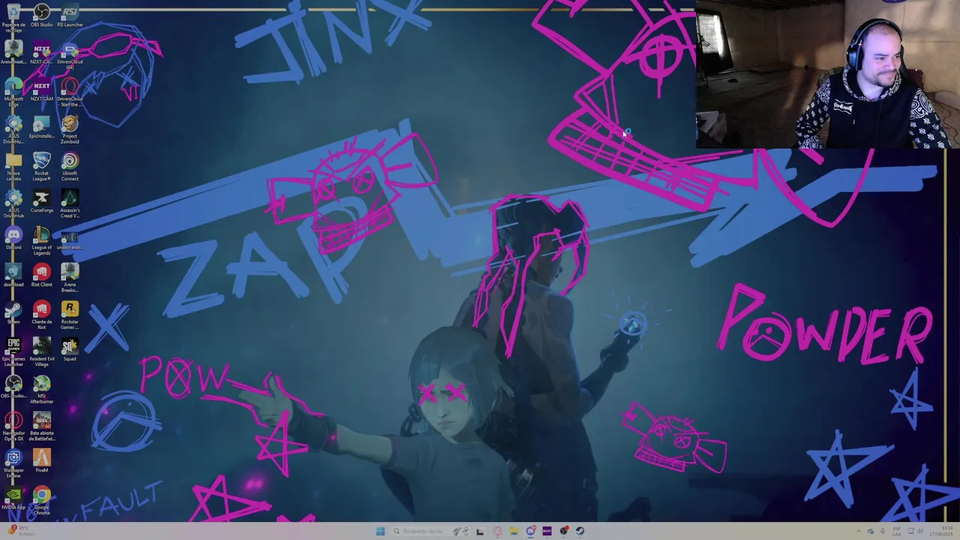Launch the Google Chrome desktop shortcut
The width and height of the screenshot is (960, 540).
[41, 500]
